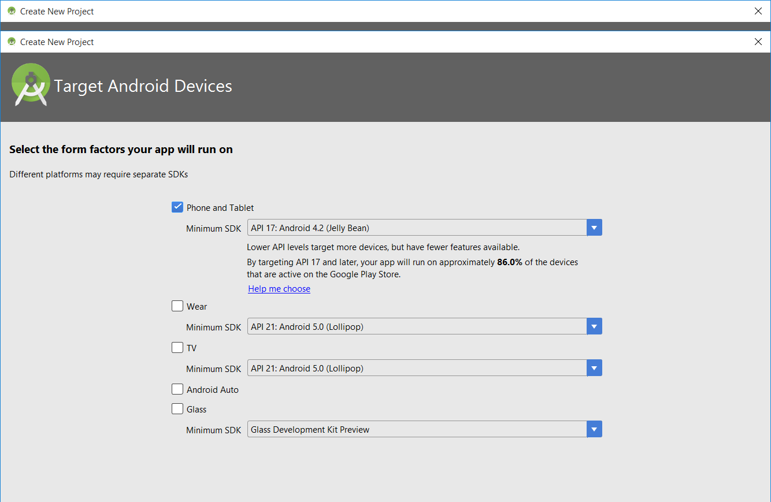Close the inner Create New Project window
This screenshot has height=502, width=771.
[x=758, y=42]
